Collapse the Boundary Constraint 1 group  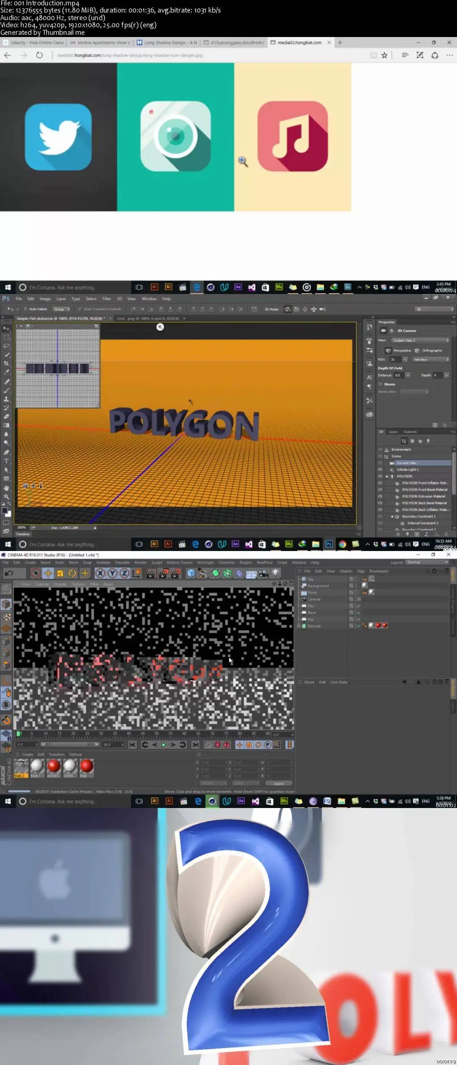point(392,517)
